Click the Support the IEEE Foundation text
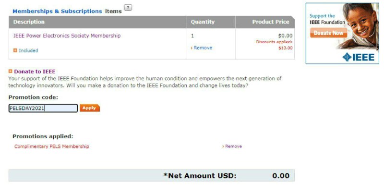384x194 pixels. point(327,19)
